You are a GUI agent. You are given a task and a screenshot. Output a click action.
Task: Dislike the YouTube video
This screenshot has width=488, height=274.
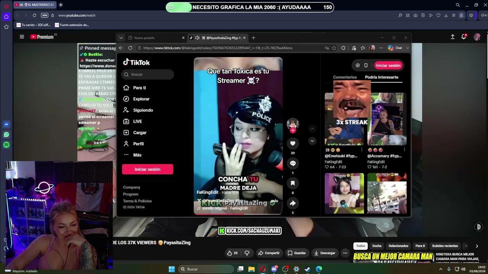[x=247, y=253]
